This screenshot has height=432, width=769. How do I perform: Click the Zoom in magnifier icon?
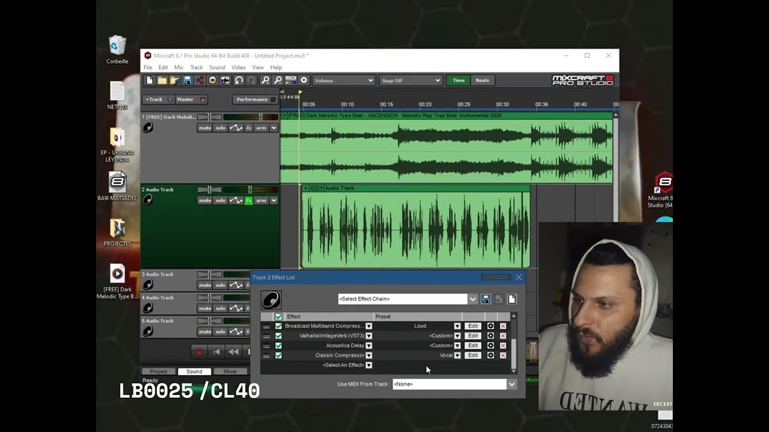coord(266,80)
